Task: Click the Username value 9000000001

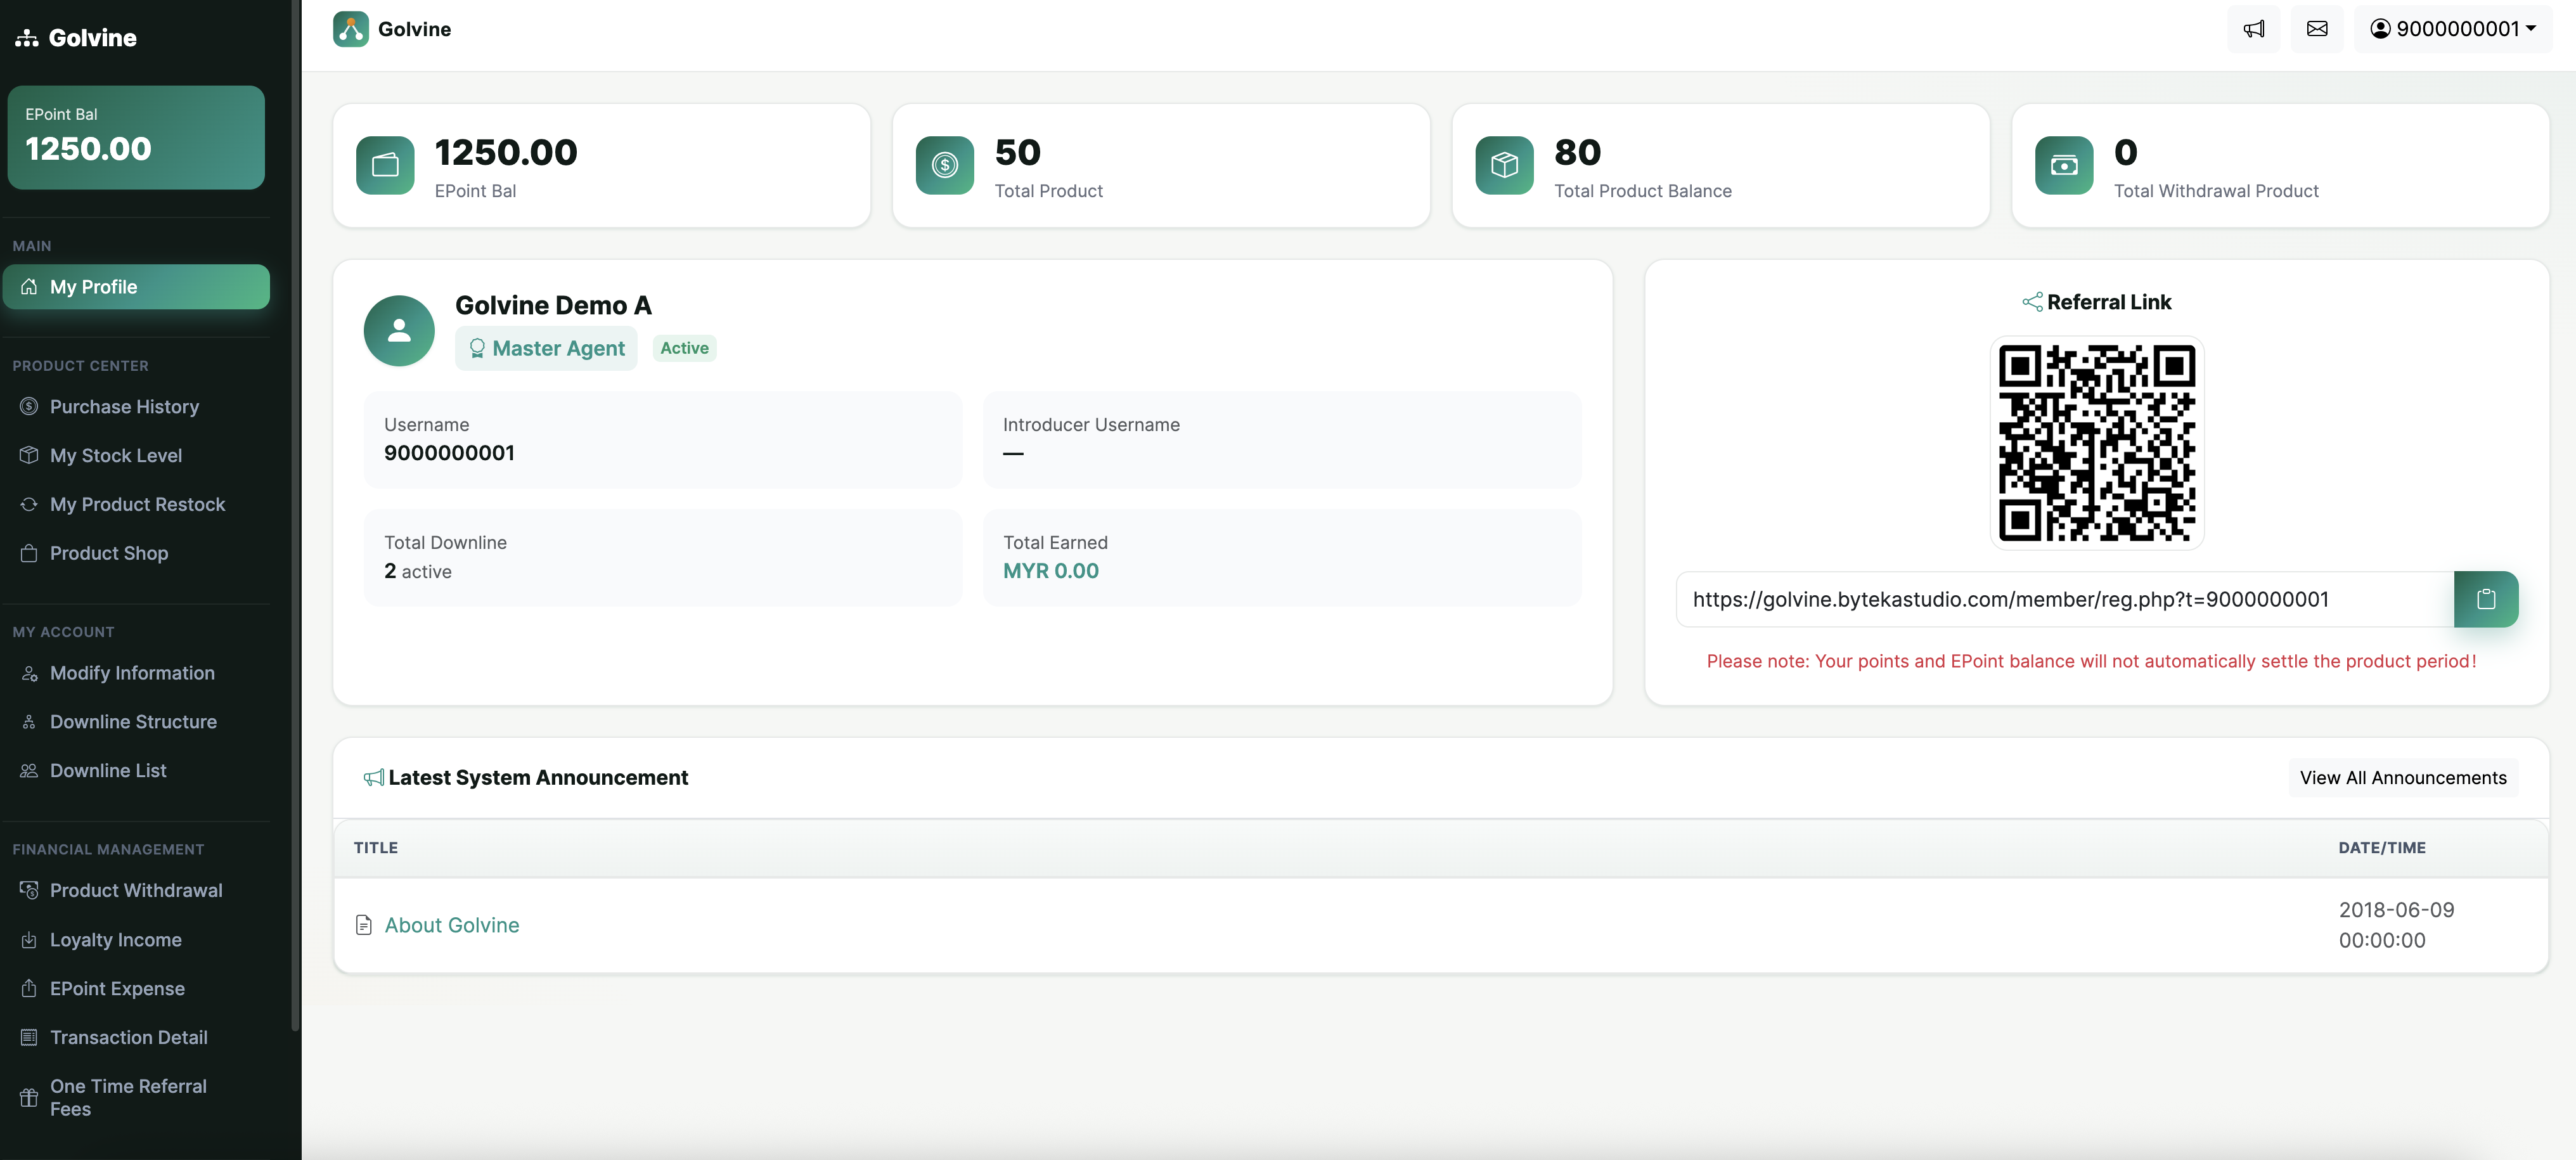Action: coord(449,453)
